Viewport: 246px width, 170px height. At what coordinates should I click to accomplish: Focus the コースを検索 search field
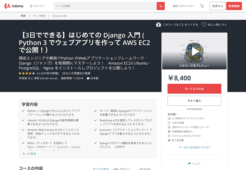105,6
